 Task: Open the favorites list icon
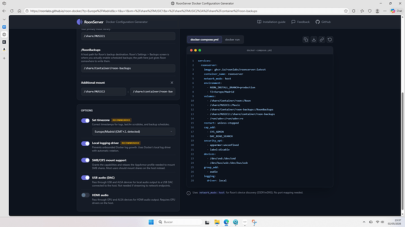[362, 11]
